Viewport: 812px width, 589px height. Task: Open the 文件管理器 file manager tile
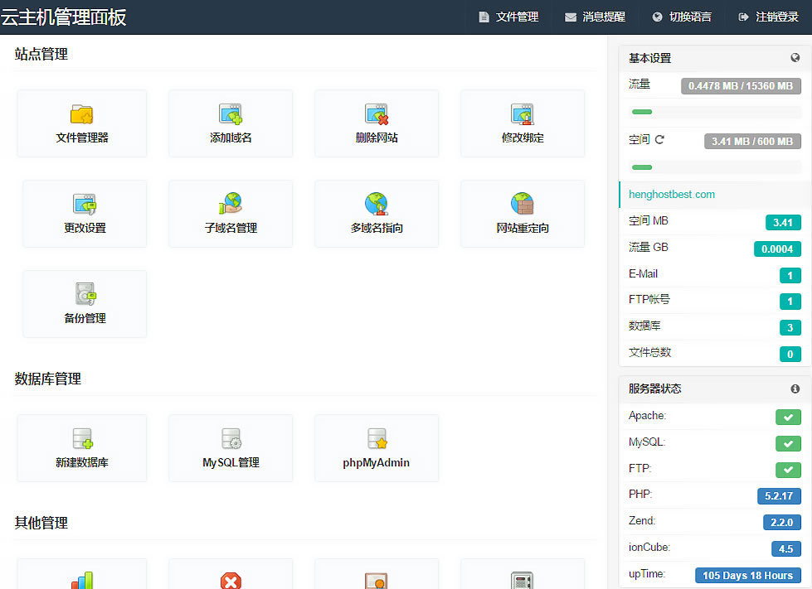(x=82, y=123)
